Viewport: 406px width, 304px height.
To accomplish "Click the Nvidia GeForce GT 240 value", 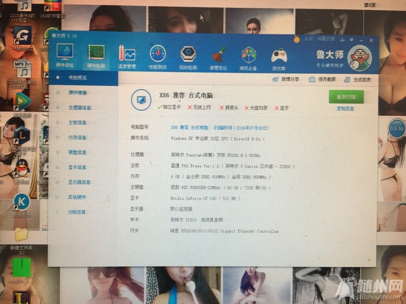I will click(205, 199).
